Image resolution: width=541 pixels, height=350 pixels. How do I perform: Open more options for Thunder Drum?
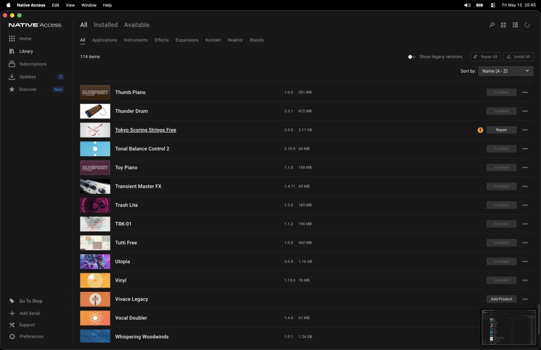click(525, 111)
